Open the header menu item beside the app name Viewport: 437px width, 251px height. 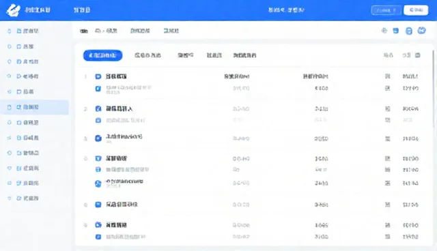point(82,10)
